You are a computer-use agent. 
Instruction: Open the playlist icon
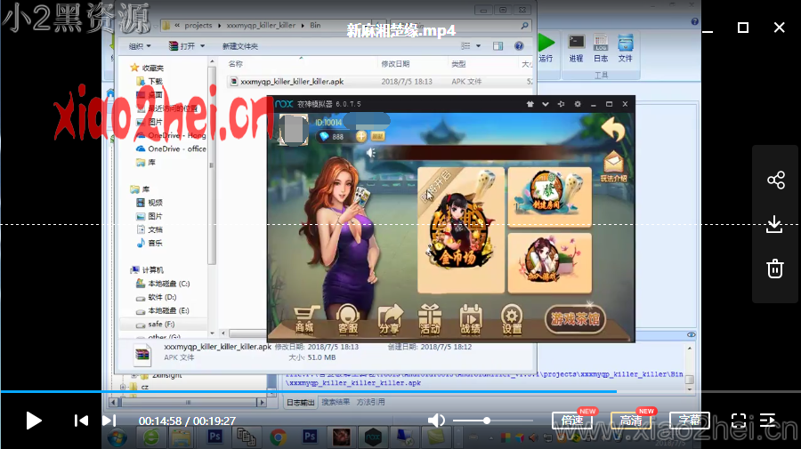[768, 421]
